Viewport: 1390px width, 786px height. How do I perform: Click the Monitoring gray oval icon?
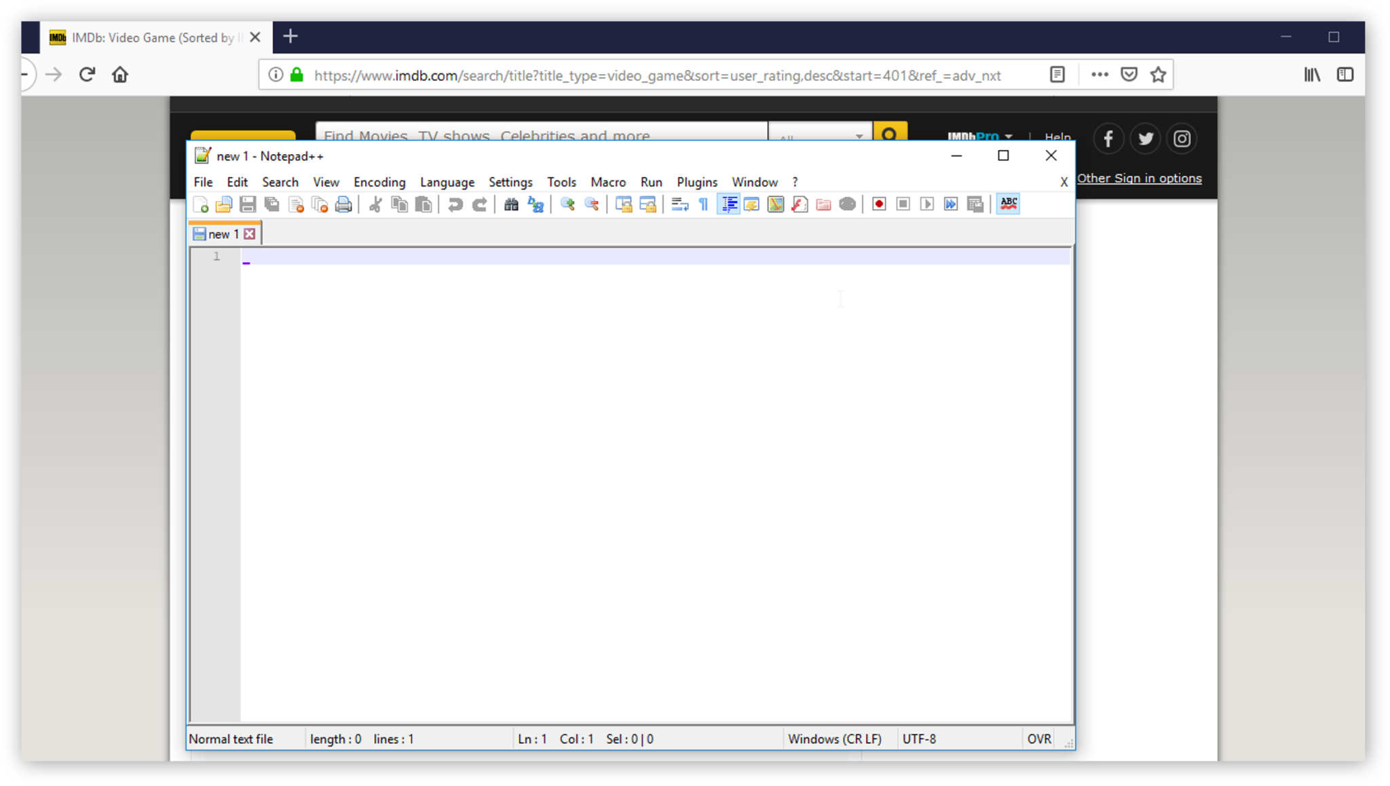[x=848, y=204]
